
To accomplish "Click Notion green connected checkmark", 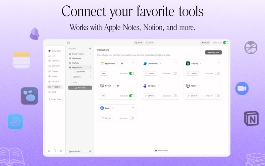I will click(118, 86).
